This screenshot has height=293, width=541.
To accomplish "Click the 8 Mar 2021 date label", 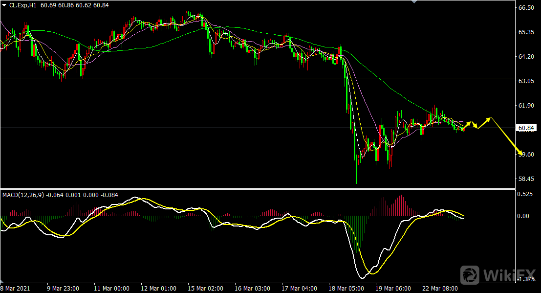I will [x=16, y=288].
